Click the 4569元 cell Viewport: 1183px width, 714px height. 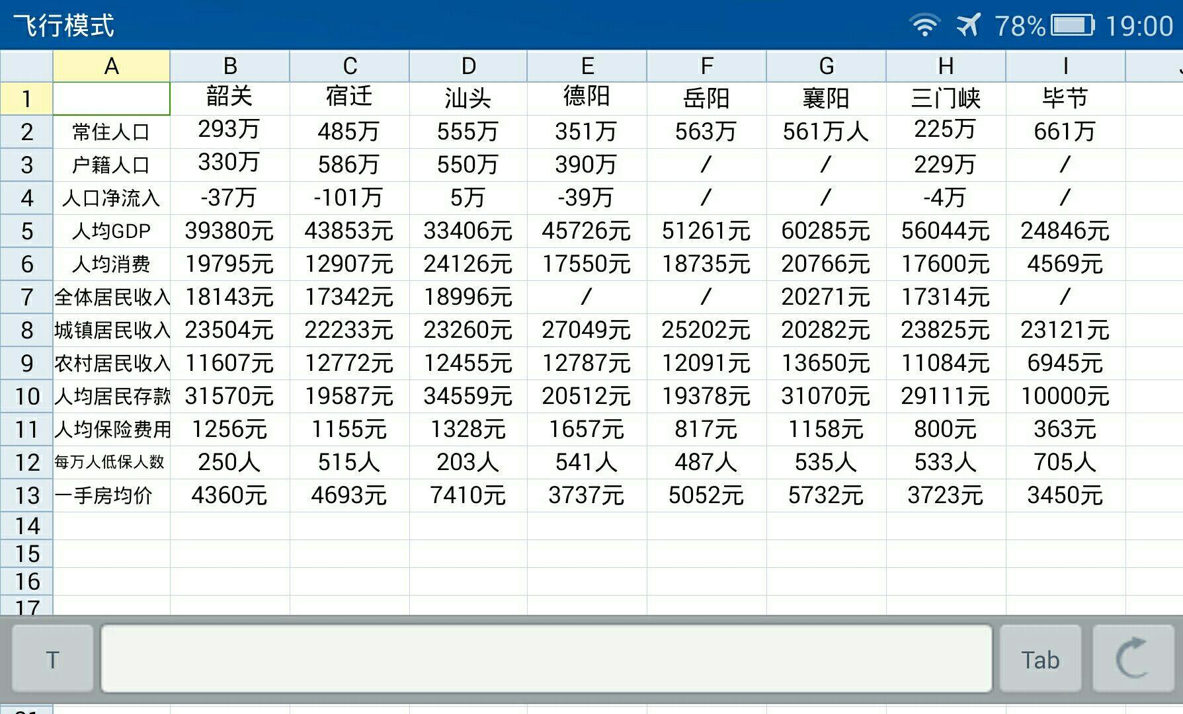[x=1065, y=264]
